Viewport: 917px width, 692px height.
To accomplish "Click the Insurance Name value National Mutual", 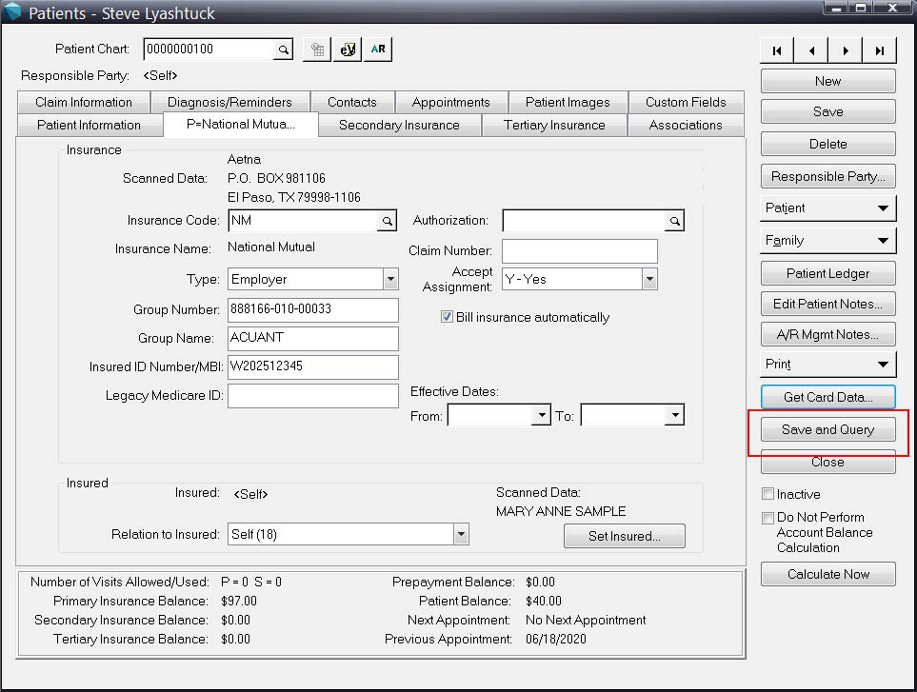I will point(270,247).
